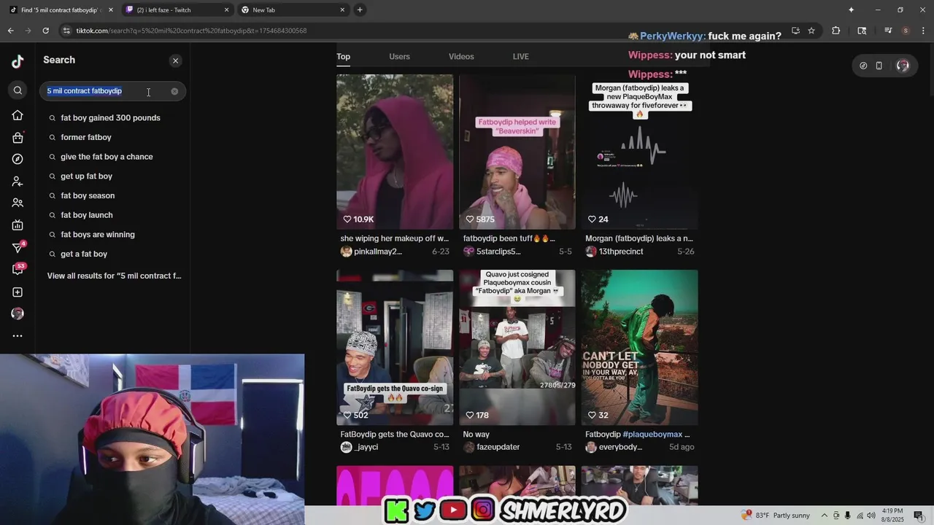This screenshot has width=934, height=525.
Task: Clear the search field text
Action: click(174, 91)
